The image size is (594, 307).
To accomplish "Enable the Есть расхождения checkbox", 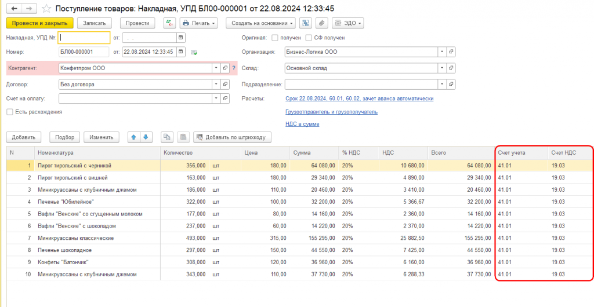I will 10,112.
